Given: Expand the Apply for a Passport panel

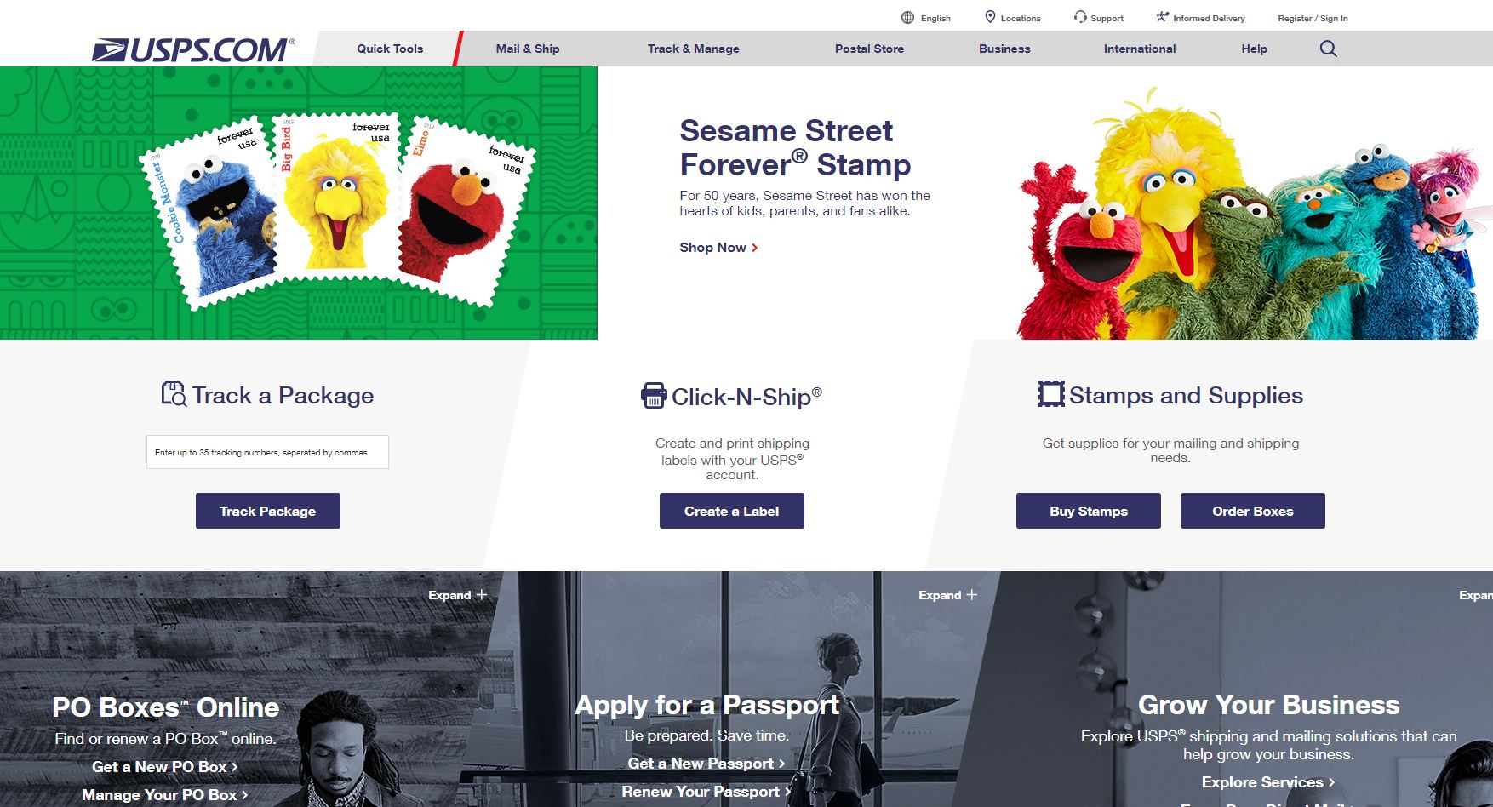Looking at the screenshot, I should tap(947, 595).
